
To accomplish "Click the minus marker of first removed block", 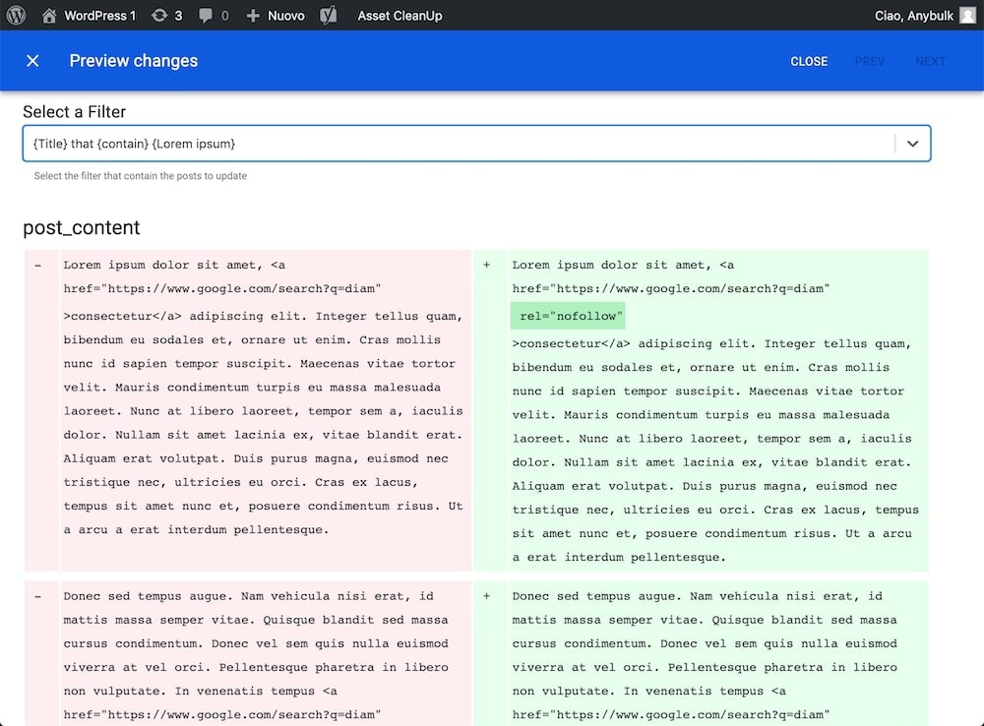I will pyautogui.click(x=38, y=266).
